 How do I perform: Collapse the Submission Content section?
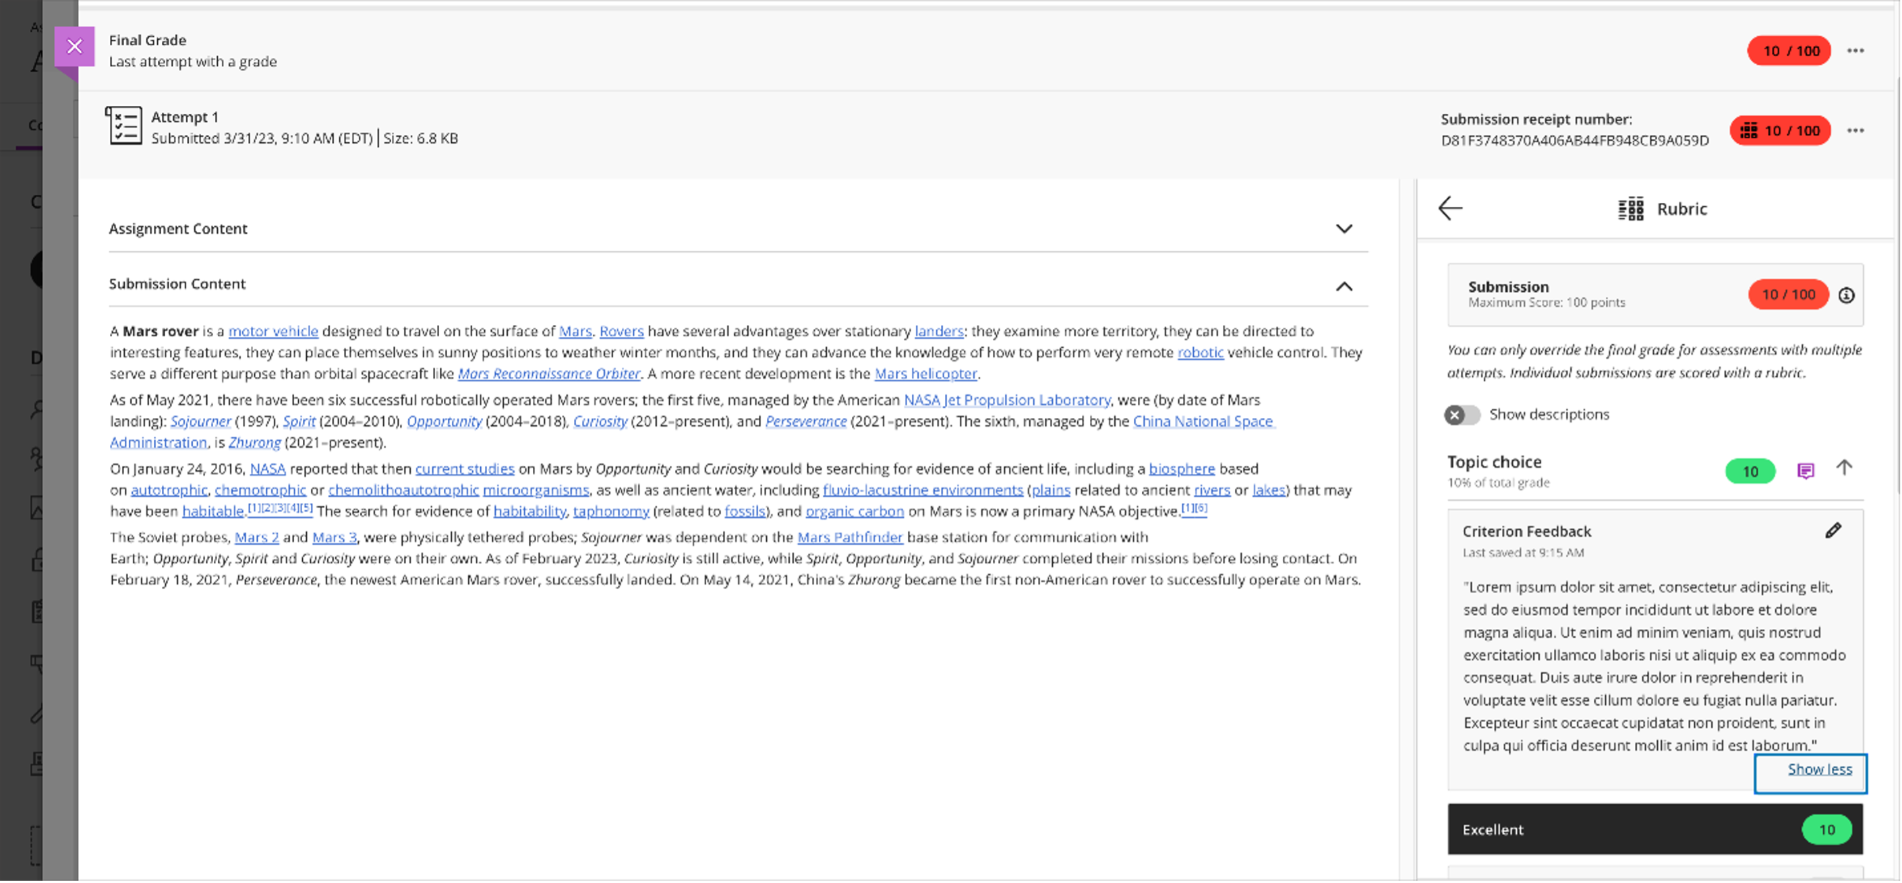coord(1344,286)
